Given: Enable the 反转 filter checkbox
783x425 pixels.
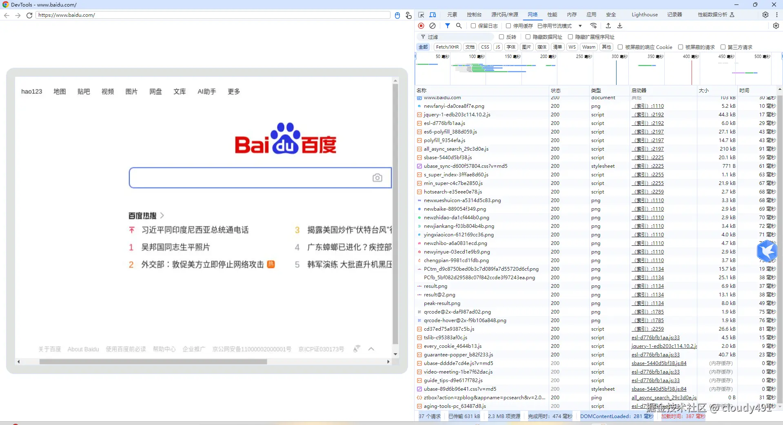Looking at the screenshot, I should [501, 37].
